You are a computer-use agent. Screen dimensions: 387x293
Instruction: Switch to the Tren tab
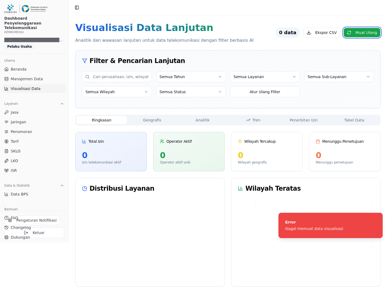point(253,120)
